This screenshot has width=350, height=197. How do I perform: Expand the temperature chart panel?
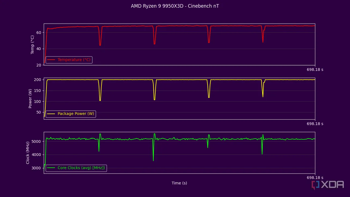[179, 44]
